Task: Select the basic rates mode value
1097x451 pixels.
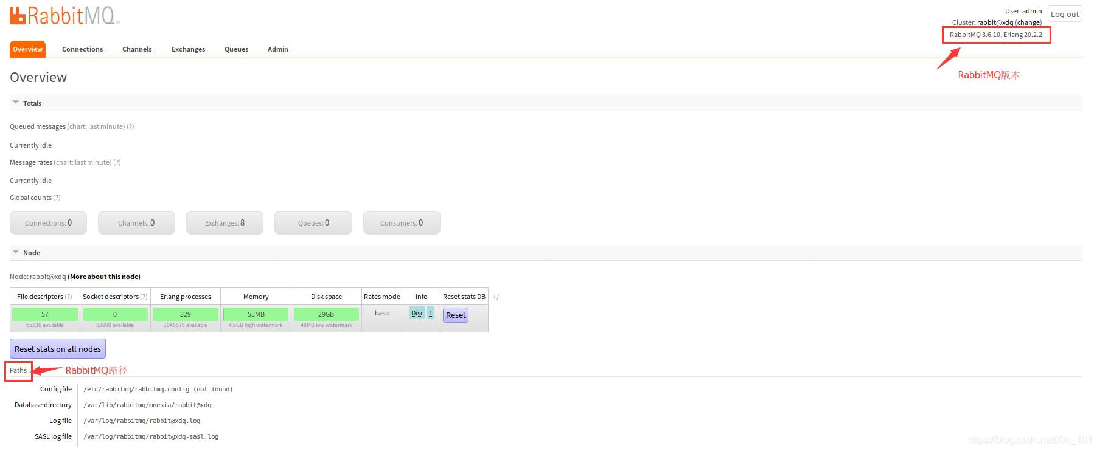Action: [383, 313]
